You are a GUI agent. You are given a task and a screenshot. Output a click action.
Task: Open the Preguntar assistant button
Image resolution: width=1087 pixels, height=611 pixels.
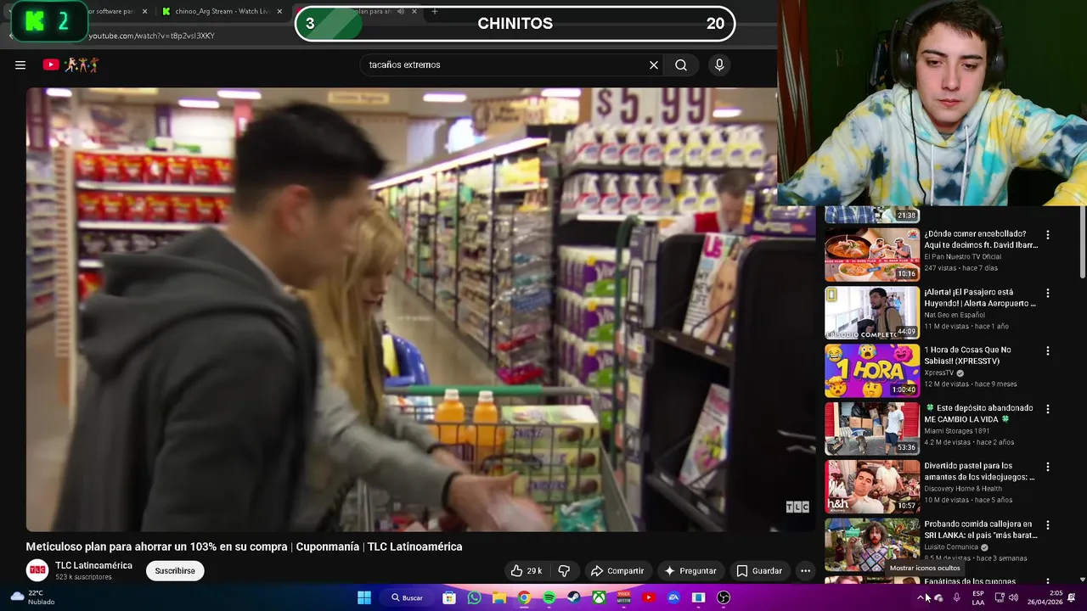pyautogui.click(x=690, y=571)
